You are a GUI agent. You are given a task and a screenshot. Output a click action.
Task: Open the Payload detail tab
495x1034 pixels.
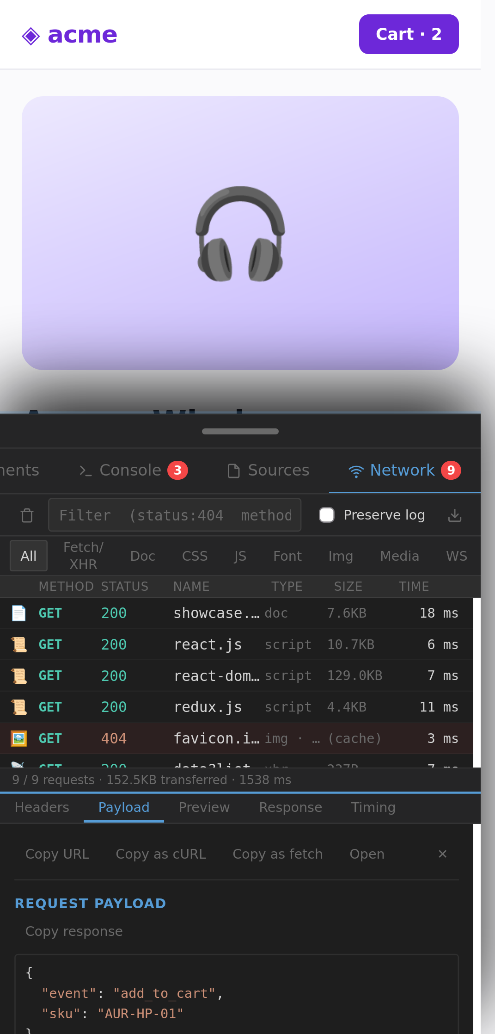point(124,807)
